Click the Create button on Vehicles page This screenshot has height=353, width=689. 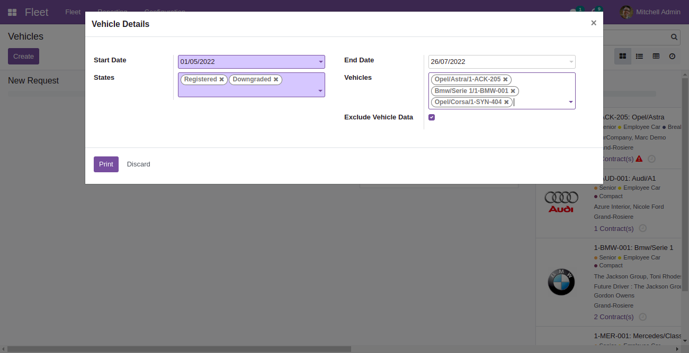click(23, 57)
